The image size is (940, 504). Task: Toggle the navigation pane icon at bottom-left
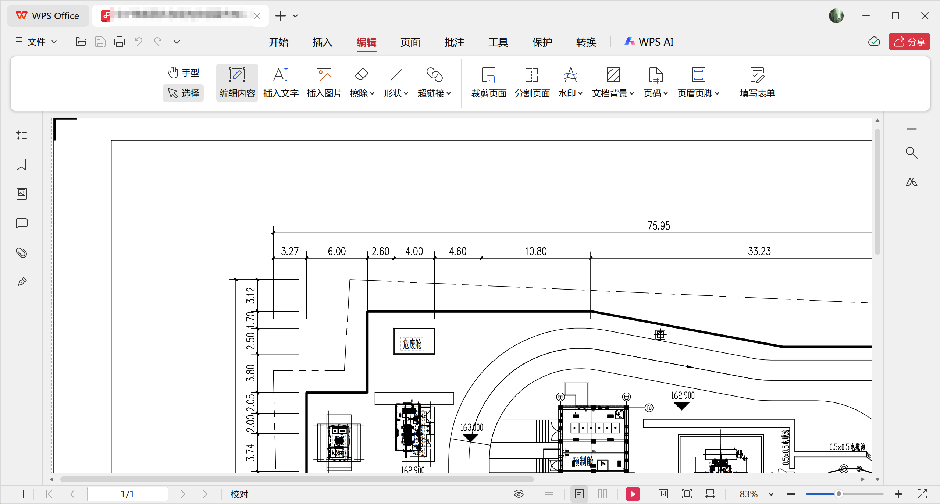[x=18, y=494]
